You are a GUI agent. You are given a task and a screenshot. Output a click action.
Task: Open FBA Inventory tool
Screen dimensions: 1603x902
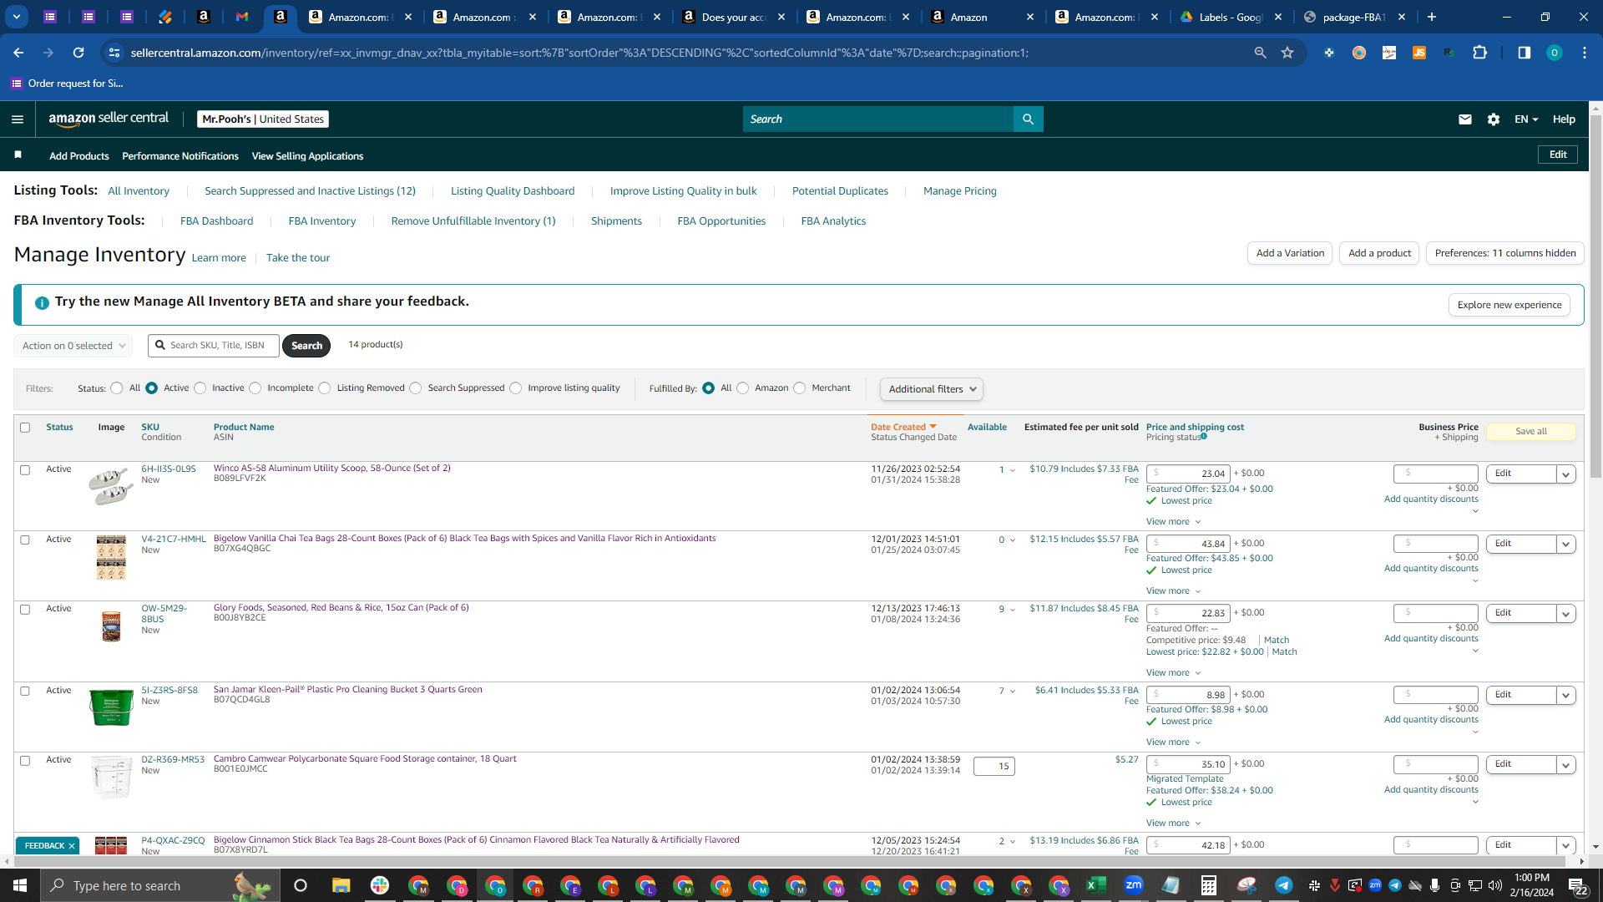point(322,221)
